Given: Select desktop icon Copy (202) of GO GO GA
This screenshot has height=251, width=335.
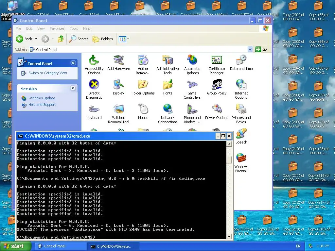Looking at the screenshot, I should 293,11.
